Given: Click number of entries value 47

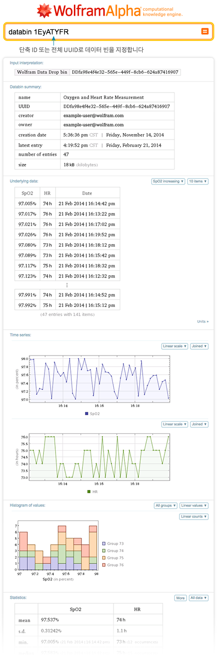Looking at the screenshot, I should 66,154.
